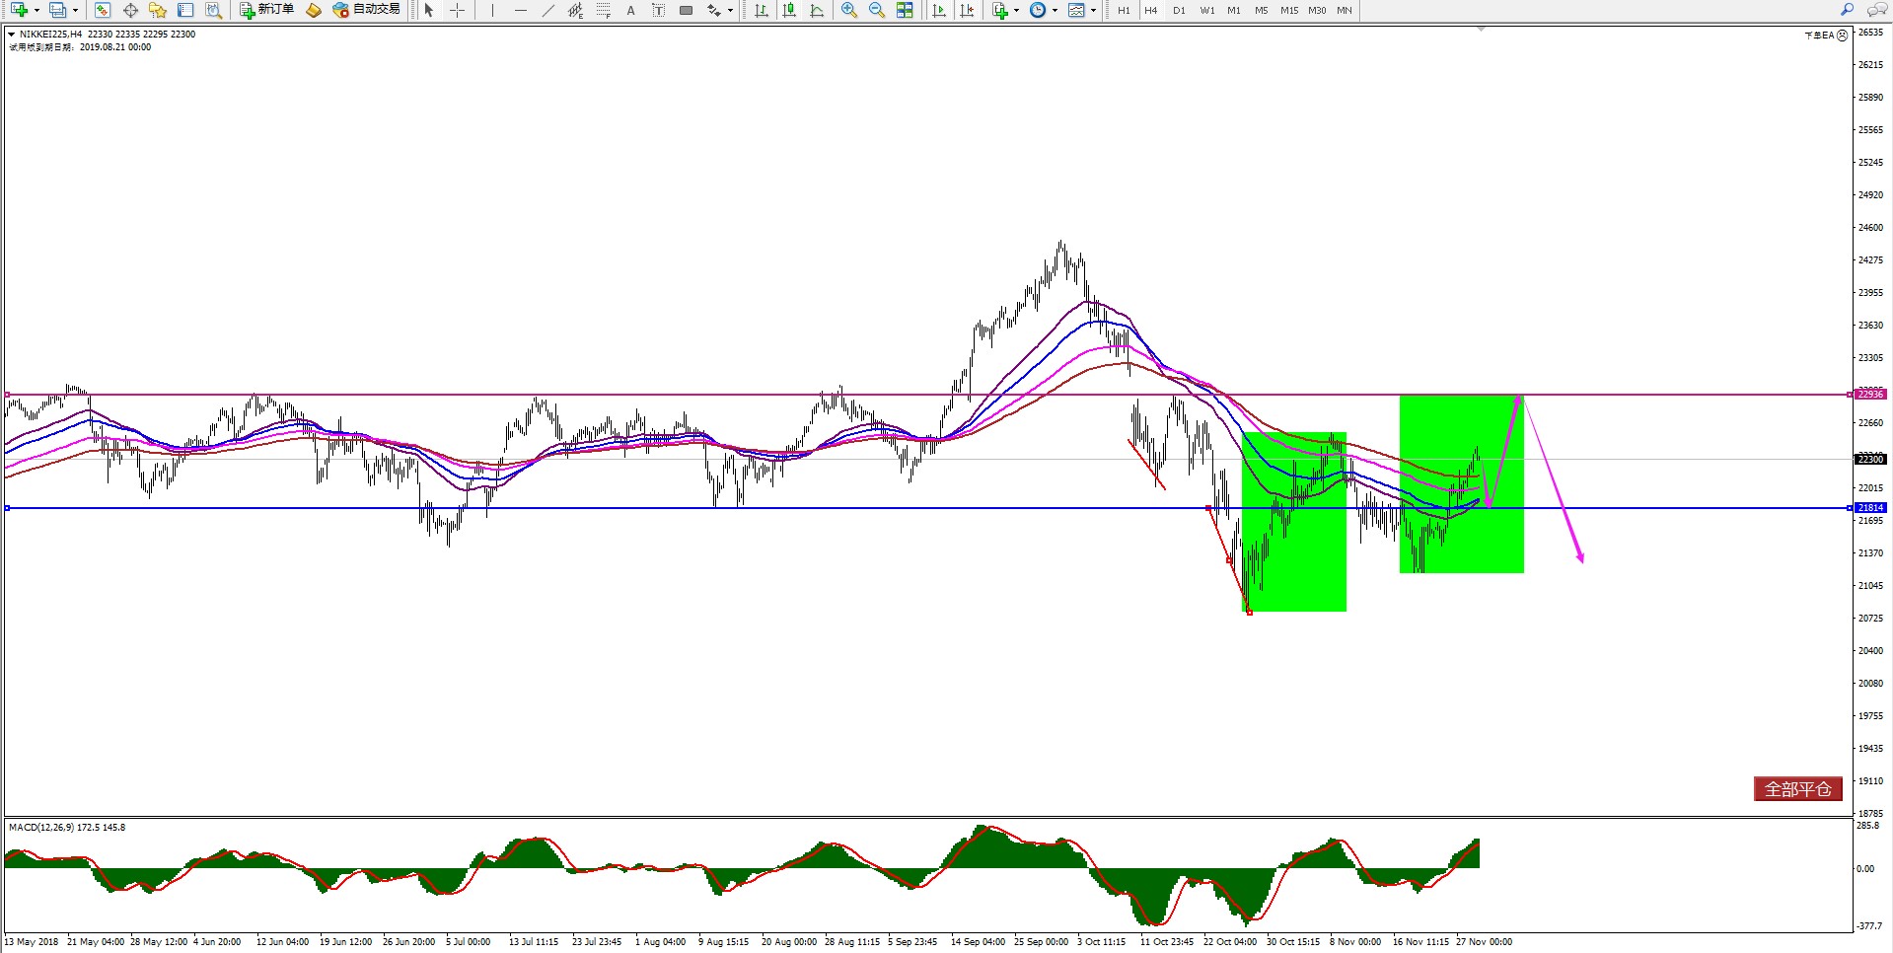Viewport: 1893px width, 953px height.
Task: Open the add indicators icon
Action: click(1000, 10)
